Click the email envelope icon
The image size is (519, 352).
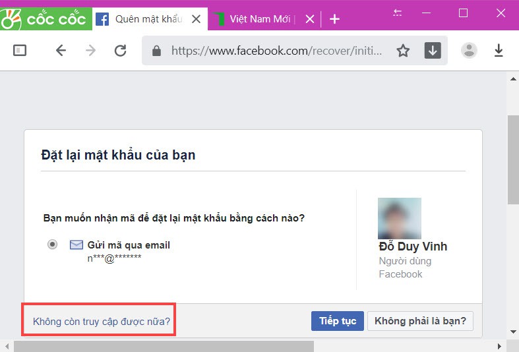76,245
